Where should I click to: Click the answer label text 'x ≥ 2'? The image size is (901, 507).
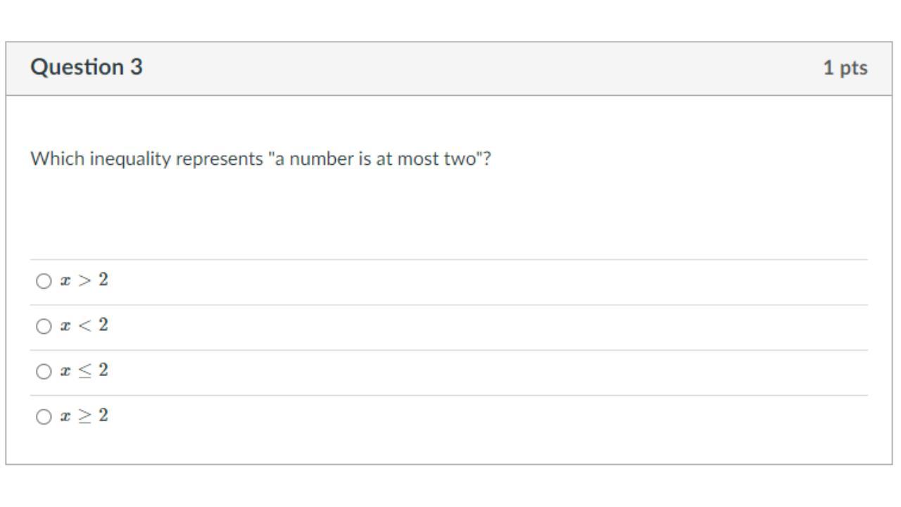pyautogui.click(x=84, y=415)
